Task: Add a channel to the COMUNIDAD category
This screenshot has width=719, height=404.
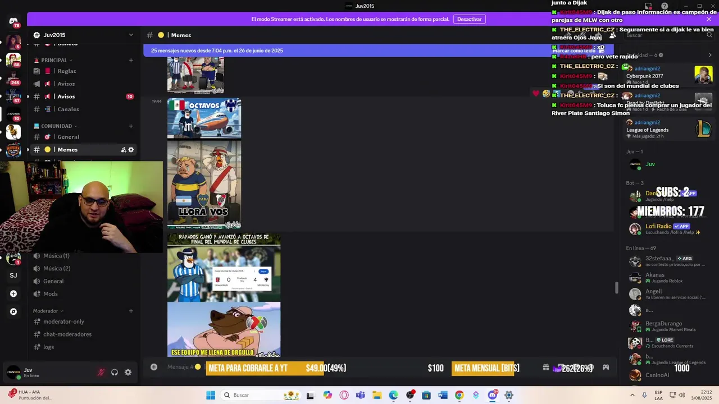Action: 131,126
